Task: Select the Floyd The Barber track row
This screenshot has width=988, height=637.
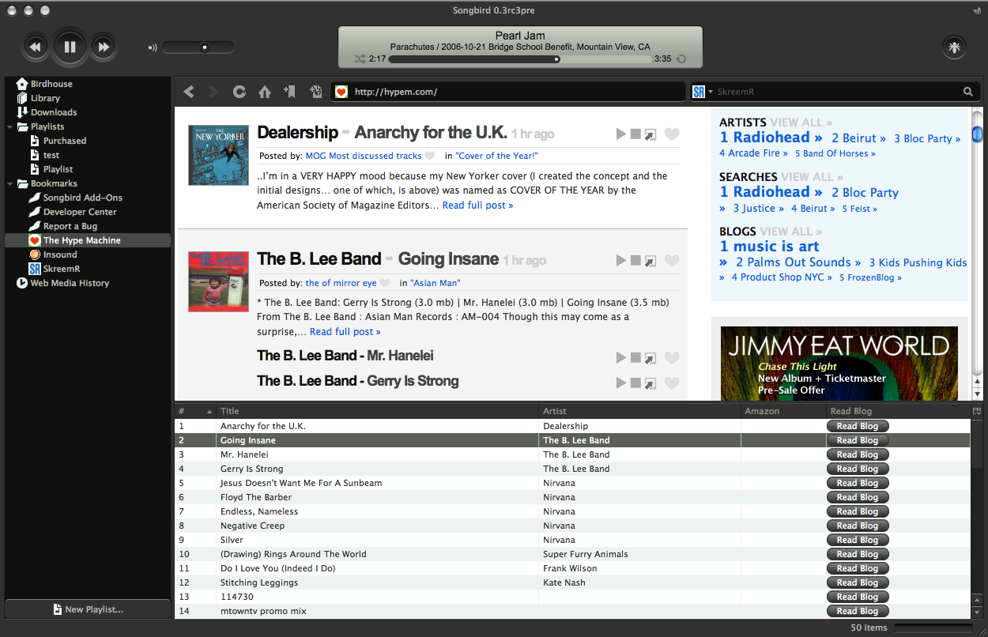Action: pos(573,497)
